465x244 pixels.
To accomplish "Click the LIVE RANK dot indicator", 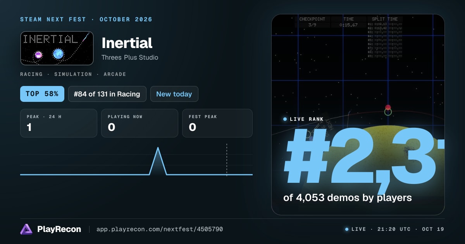I will pyautogui.click(x=285, y=119).
